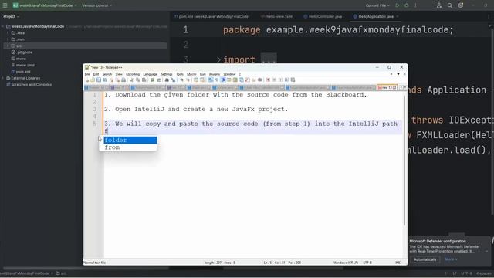Viewport: 494px width, 278px height.
Task: Open Notepad++ Tools menu
Action: [x=180, y=74]
